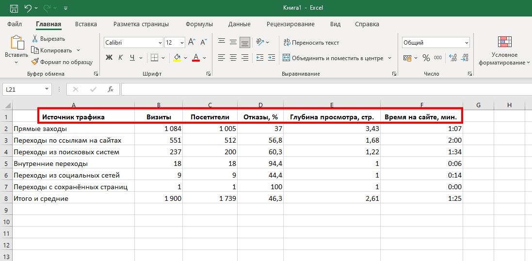532x261 pixels.
Task: Open the Формулы tab
Action: point(199,24)
